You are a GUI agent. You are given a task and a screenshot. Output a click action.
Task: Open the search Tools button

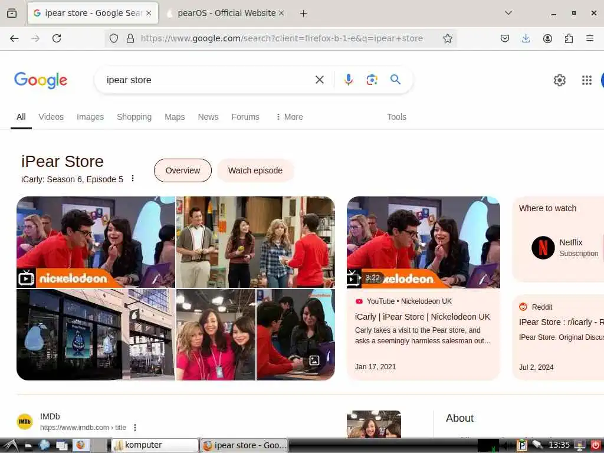396,117
